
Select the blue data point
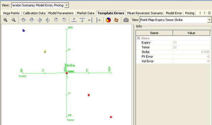coord(24,30)
